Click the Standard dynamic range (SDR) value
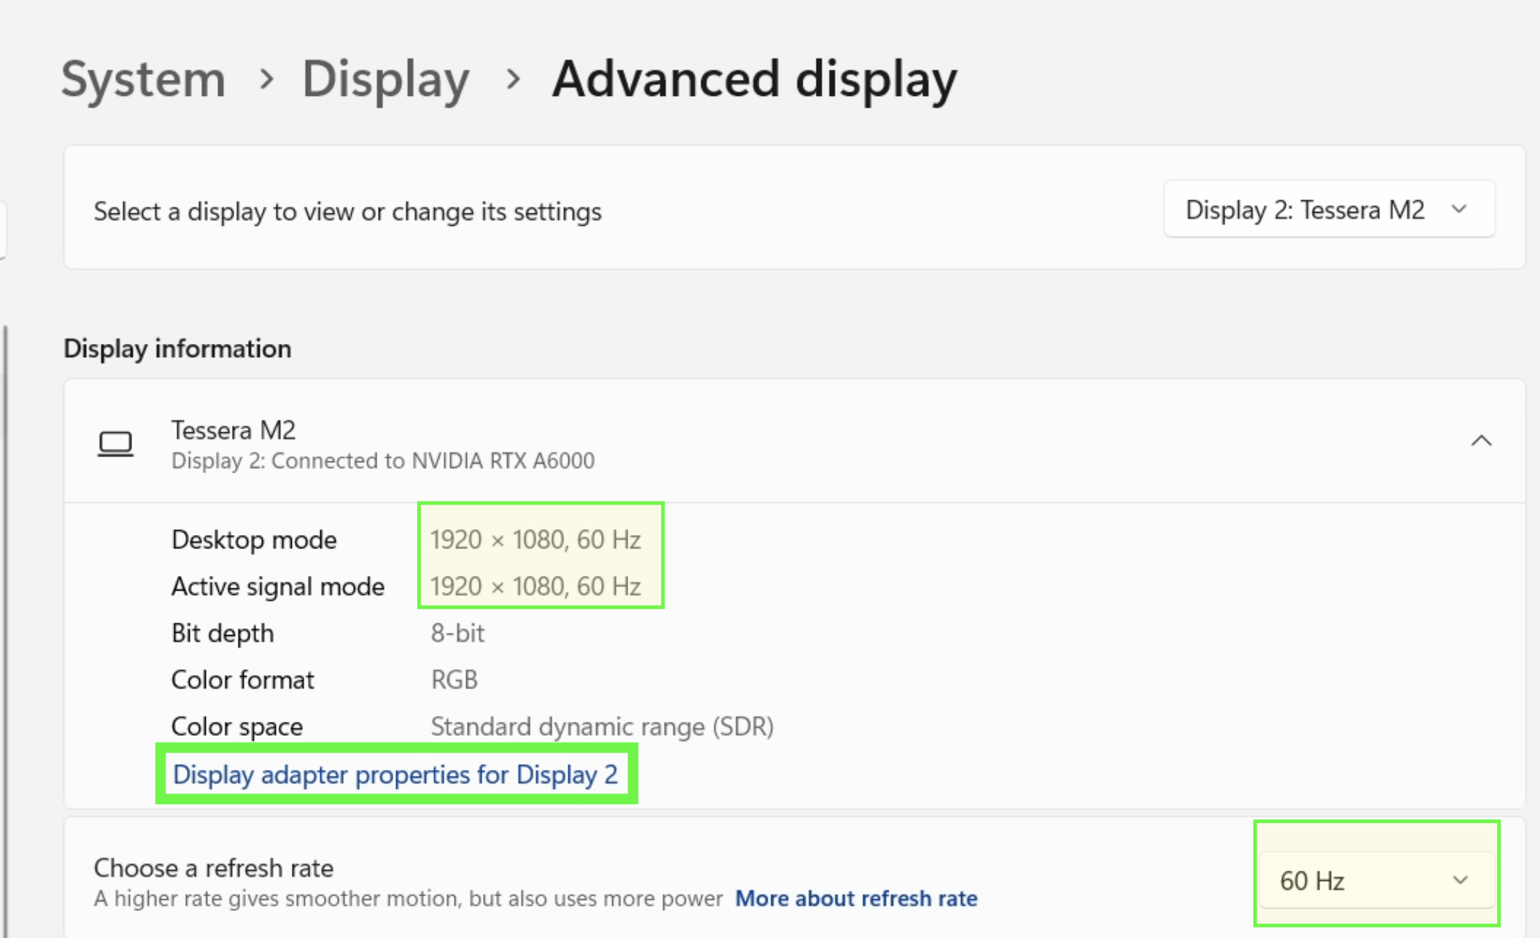 (602, 727)
